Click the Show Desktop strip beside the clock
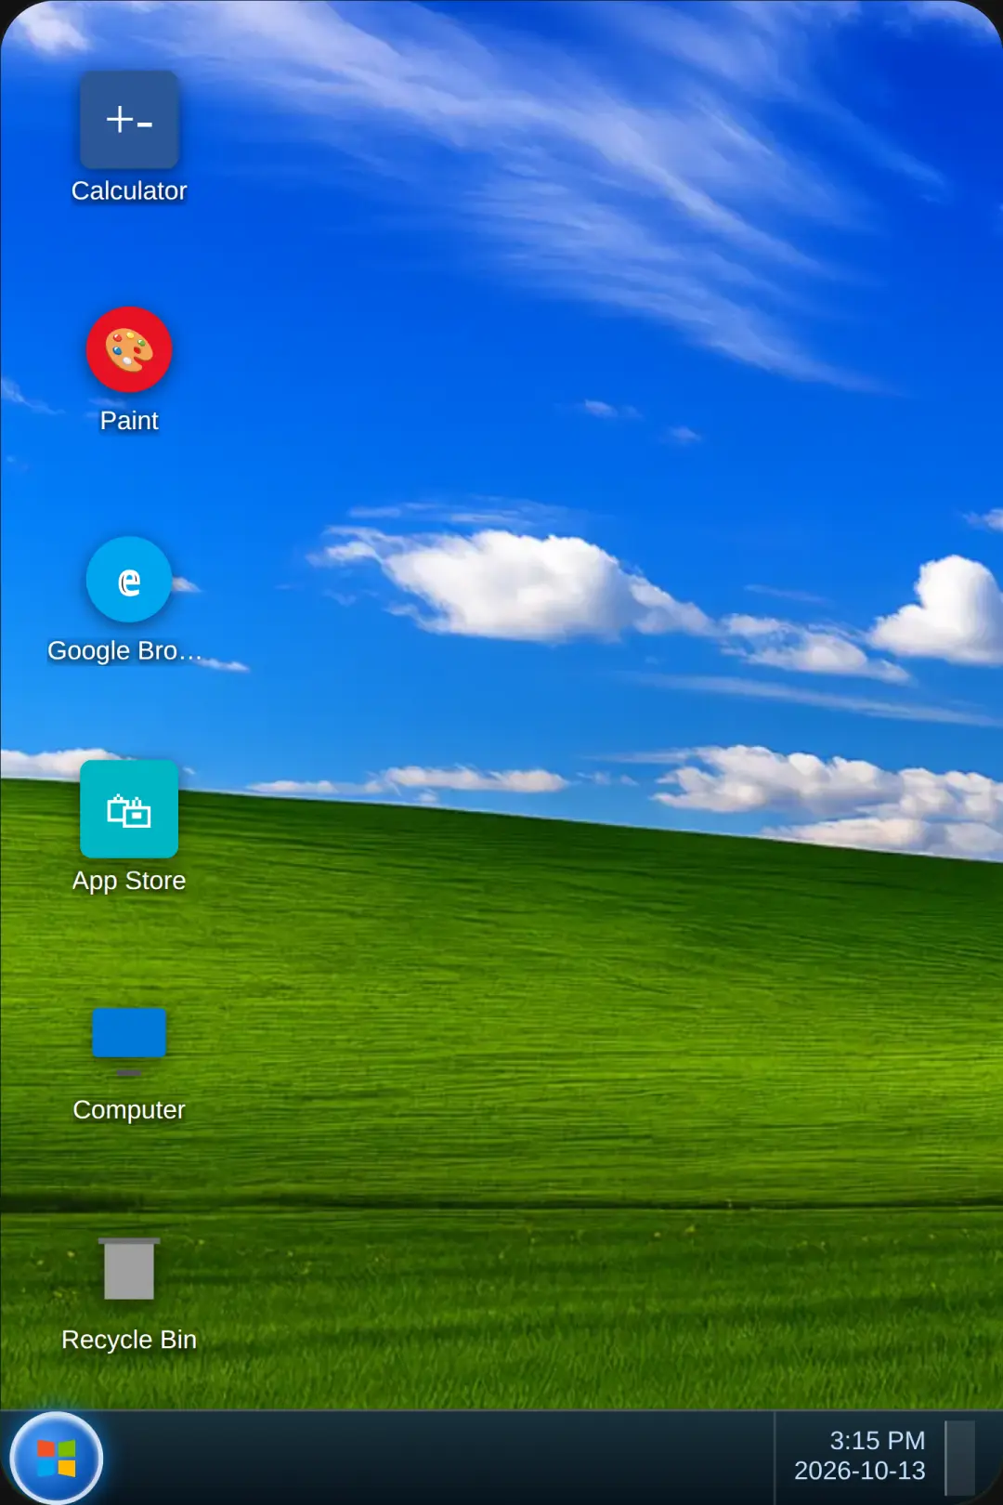The width and height of the screenshot is (1003, 1505). tap(960, 1458)
